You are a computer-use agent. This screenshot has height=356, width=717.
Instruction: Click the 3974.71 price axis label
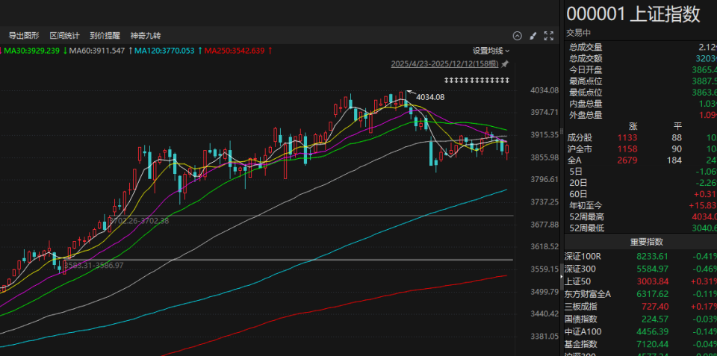point(544,113)
